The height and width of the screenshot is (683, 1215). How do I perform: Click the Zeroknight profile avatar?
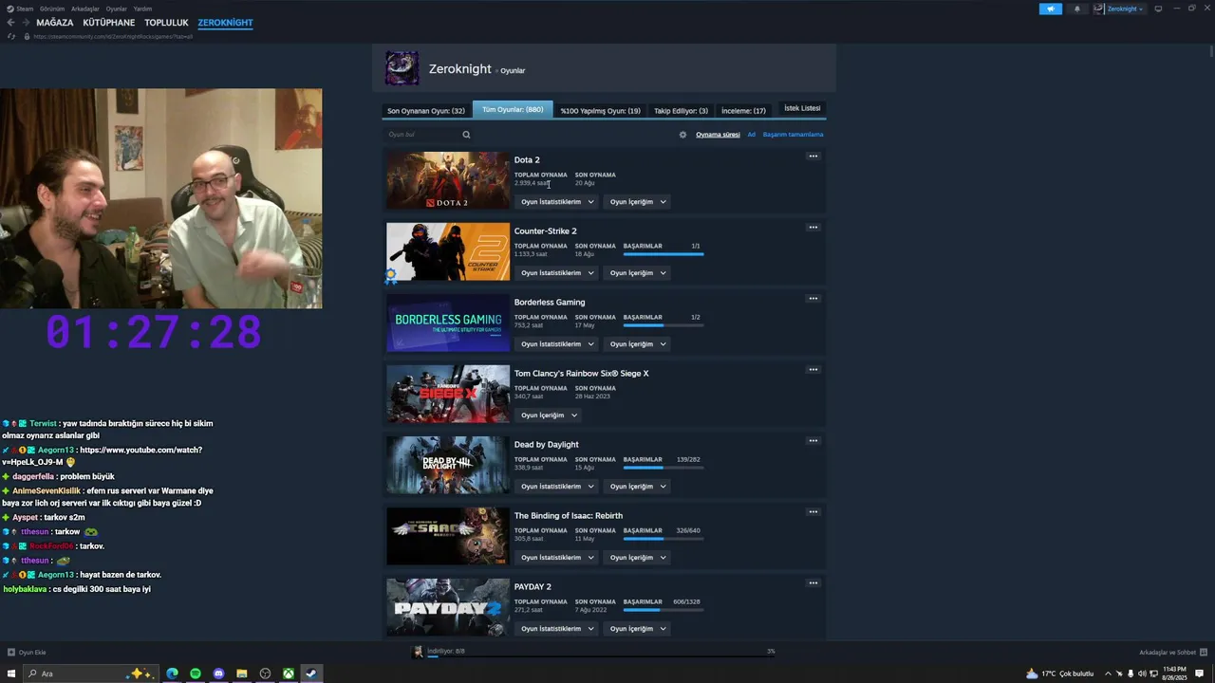click(x=402, y=68)
